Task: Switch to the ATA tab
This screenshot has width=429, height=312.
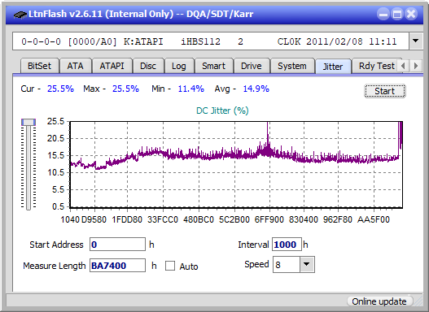Action: point(75,66)
